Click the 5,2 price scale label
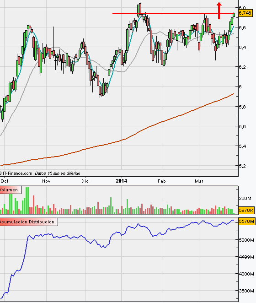The height and width of the screenshot is (303, 256). point(243,166)
